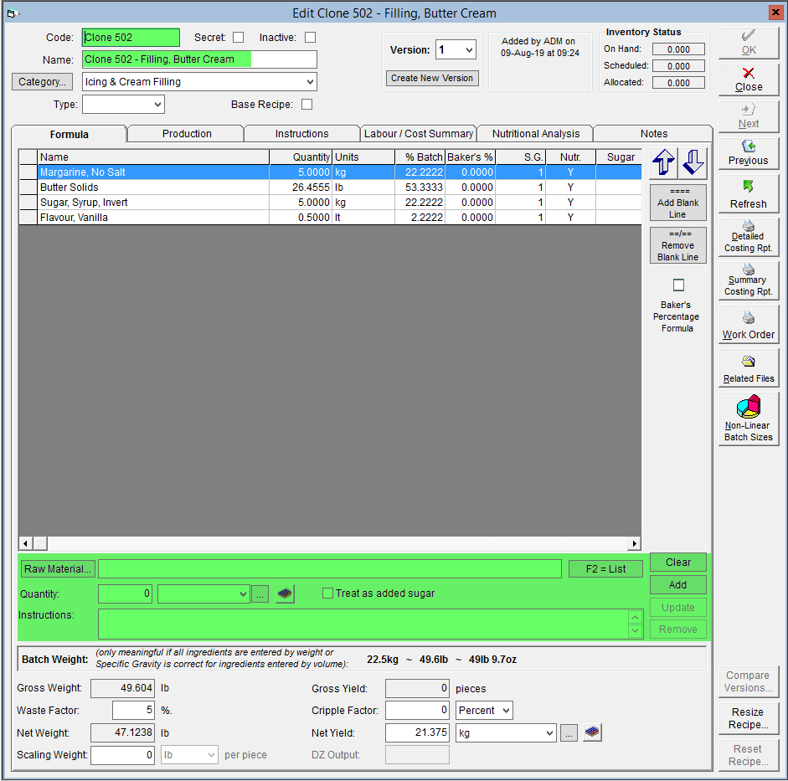788x781 pixels.
Task: Open the Icing & Cream Filling category dropdown
Action: 310,82
